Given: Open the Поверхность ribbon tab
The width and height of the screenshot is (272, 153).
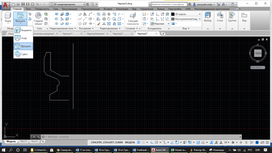Looking at the screenshot, I should coord(42,9).
